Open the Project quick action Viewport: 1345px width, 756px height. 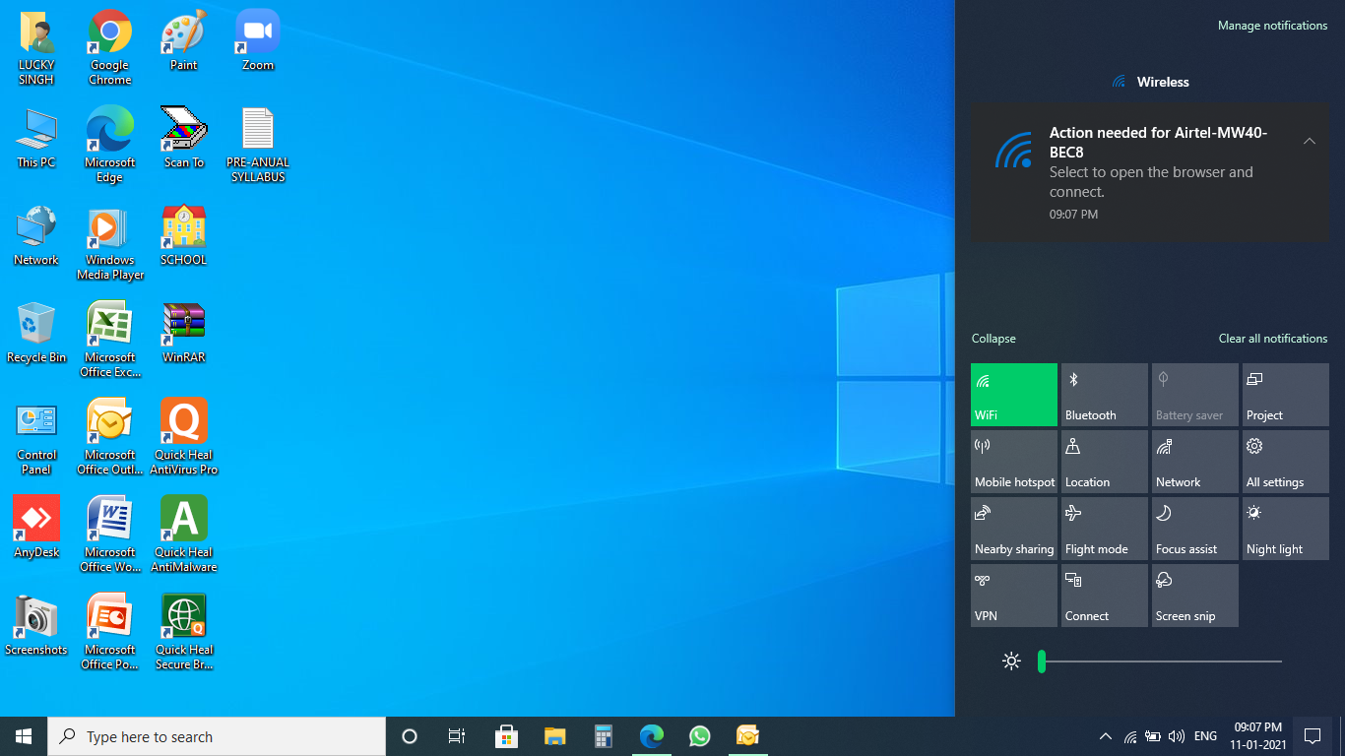1286,395
